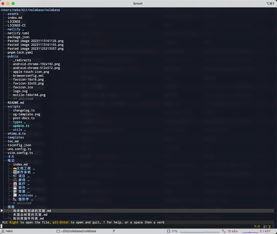Click the clapperboard emoji beside 项目
277x234 pixels.
point(15,176)
